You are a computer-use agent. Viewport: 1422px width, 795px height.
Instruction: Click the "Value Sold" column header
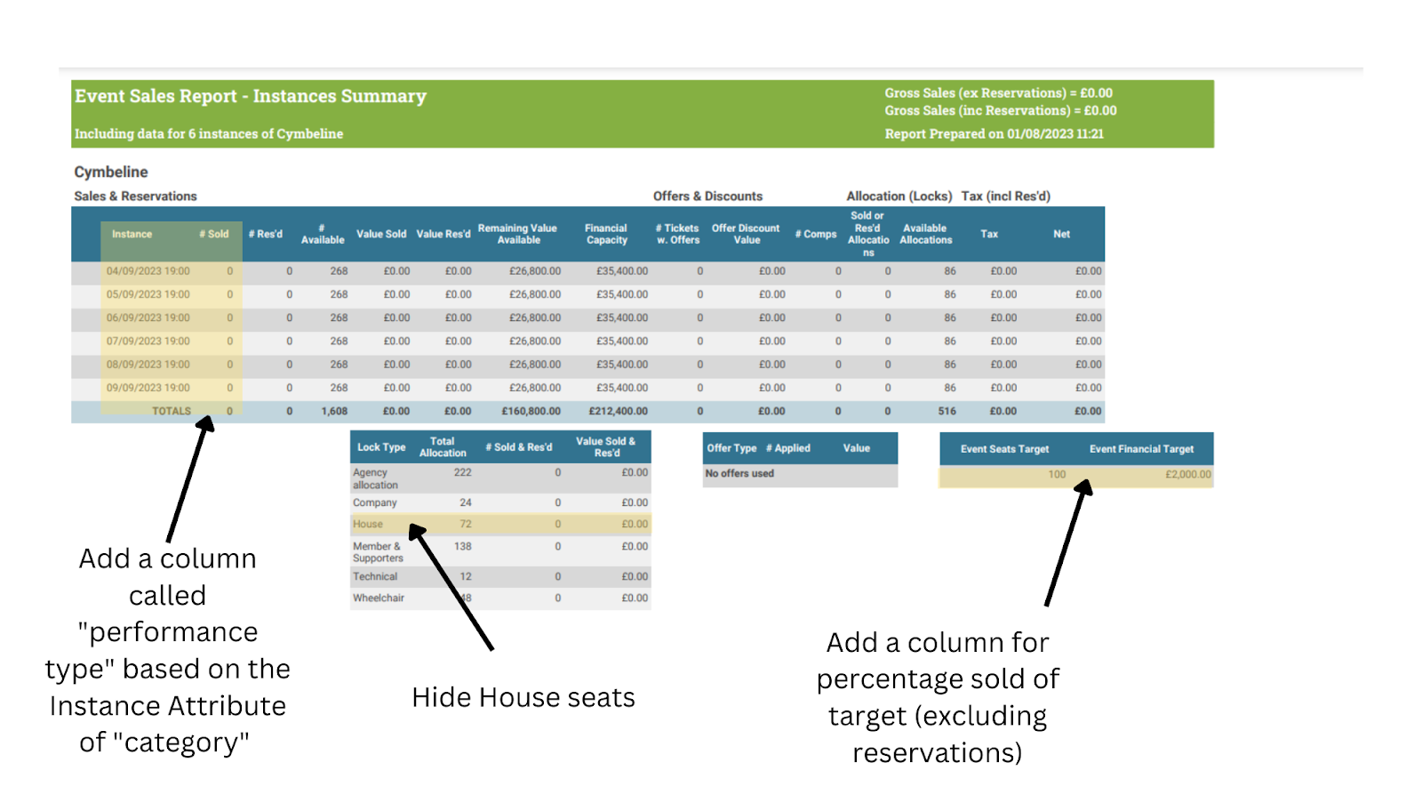[x=381, y=234]
